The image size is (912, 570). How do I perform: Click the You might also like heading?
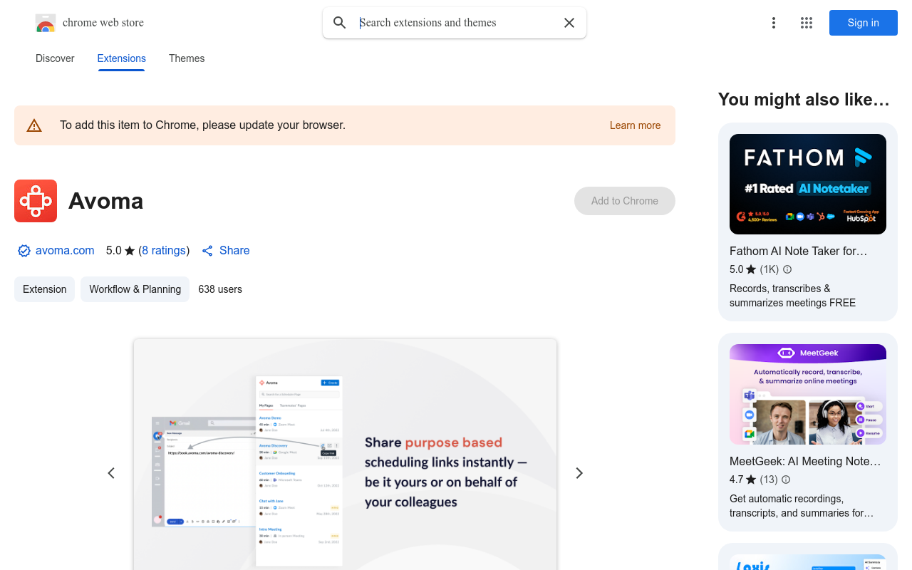(x=804, y=100)
